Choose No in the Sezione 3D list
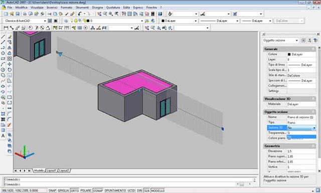This screenshot has height=193, width=321. pyautogui.click(x=301, y=137)
